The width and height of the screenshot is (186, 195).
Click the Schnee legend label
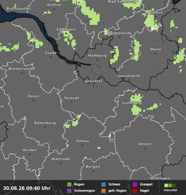[x=114, y=184]
